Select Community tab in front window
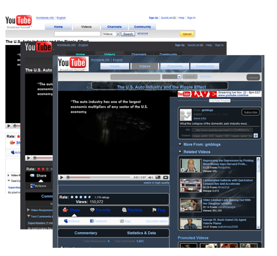 tap(205, 66)
